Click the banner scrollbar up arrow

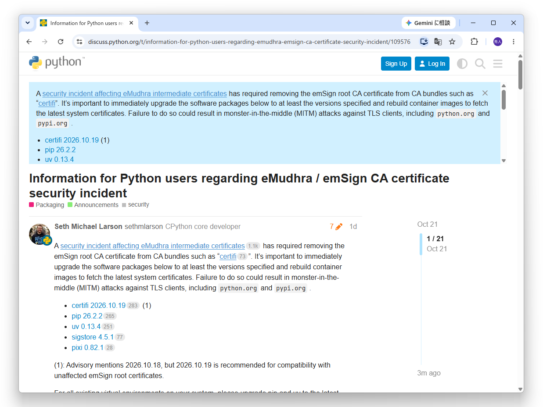(x=503, y=86)
